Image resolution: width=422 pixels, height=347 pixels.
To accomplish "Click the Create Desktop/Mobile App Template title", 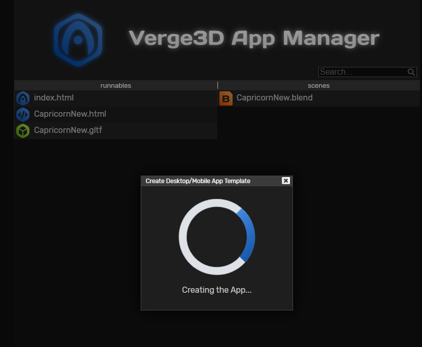I will (198, 181).
